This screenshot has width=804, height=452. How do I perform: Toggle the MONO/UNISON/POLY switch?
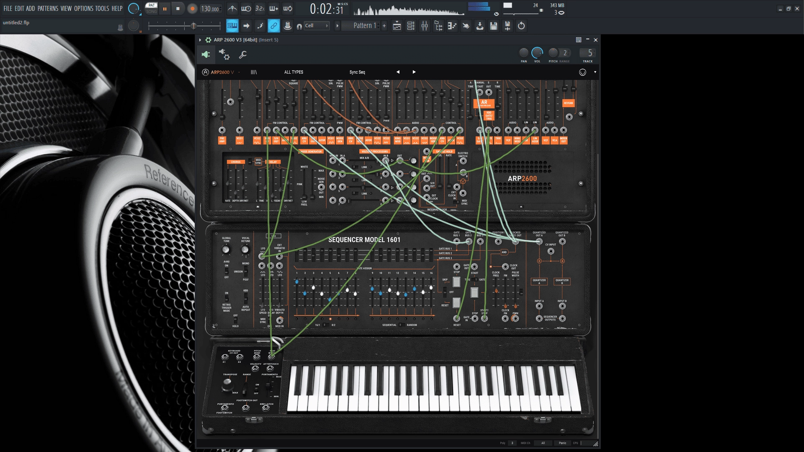246,271
